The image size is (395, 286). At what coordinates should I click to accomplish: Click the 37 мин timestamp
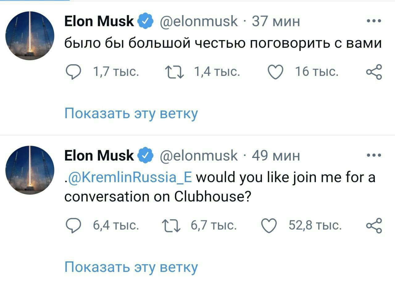click(276, 22)
